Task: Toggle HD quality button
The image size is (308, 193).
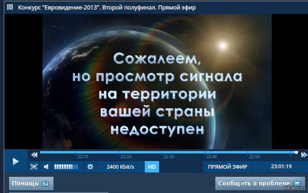Action: point(152,167)
